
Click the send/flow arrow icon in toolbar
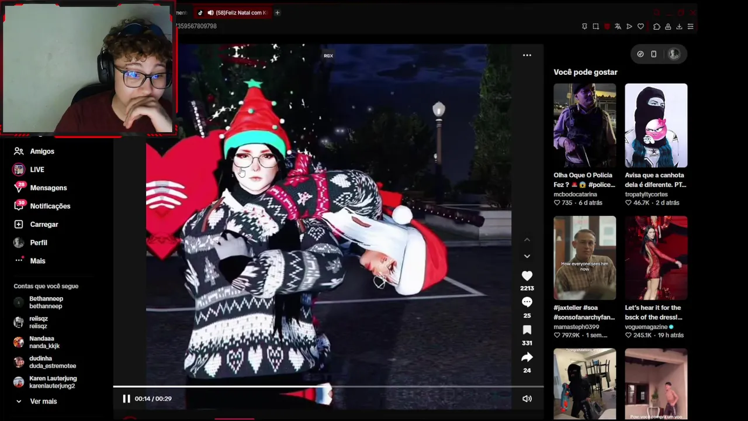[629, 26]
